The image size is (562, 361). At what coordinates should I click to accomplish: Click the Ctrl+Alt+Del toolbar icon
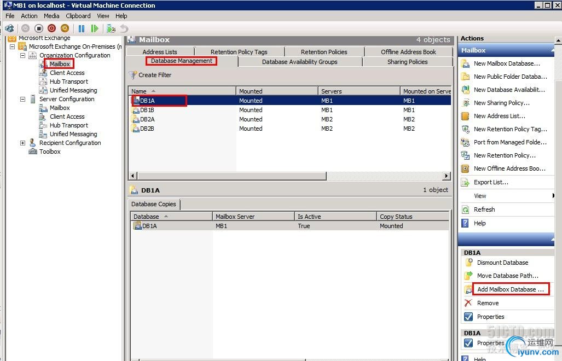tap(10, 28)
